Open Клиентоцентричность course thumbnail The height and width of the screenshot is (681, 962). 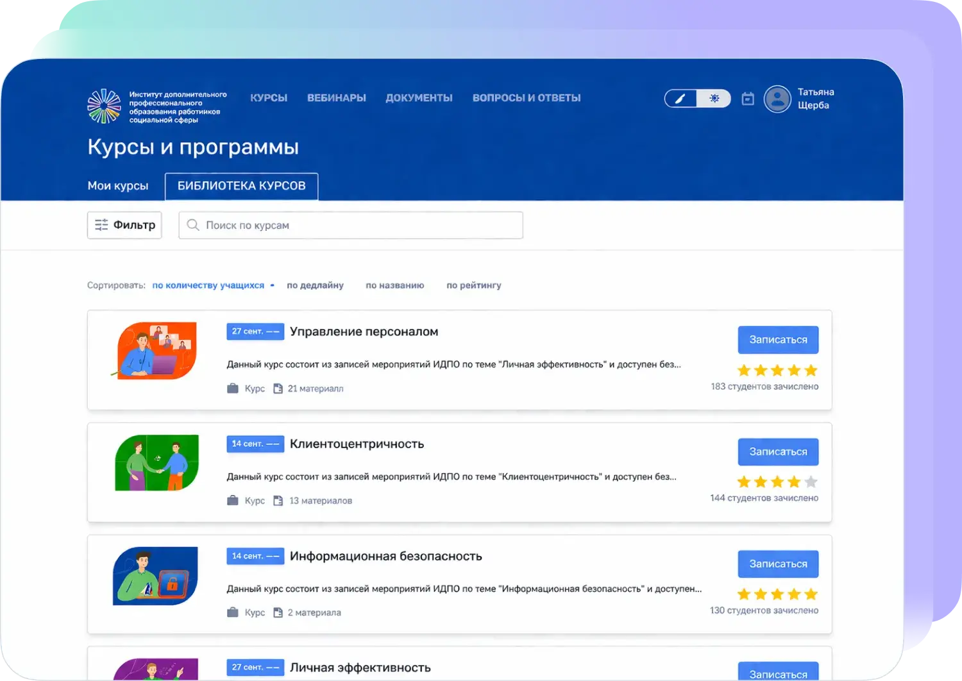click(x=156, y=463)
